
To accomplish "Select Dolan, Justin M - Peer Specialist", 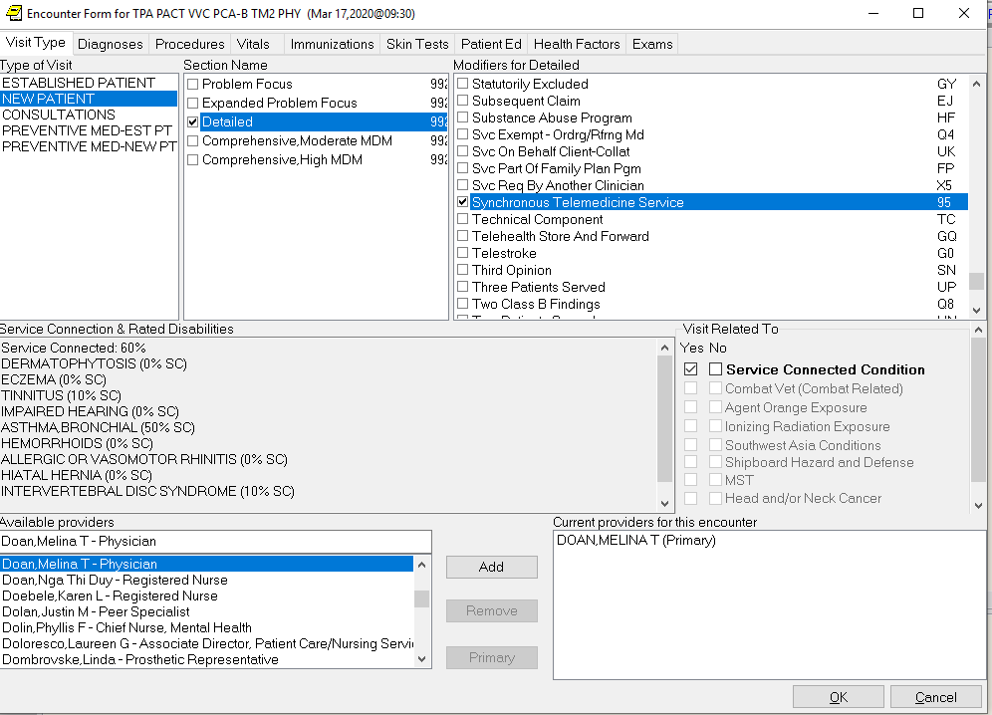I will tap(97, 611).
